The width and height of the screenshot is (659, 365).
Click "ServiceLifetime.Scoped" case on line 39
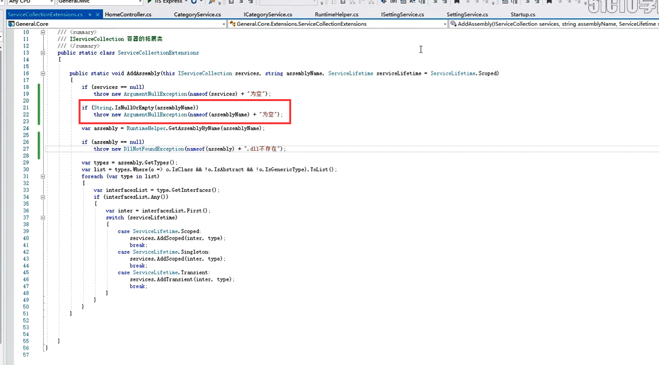coord(166,232)
